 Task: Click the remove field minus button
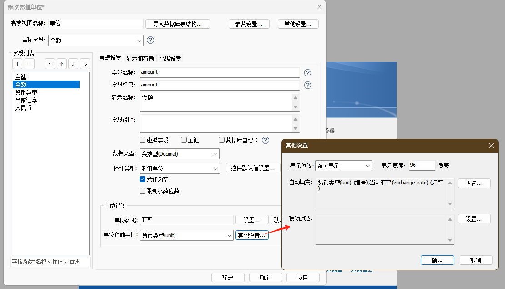[x=29, y=64]
